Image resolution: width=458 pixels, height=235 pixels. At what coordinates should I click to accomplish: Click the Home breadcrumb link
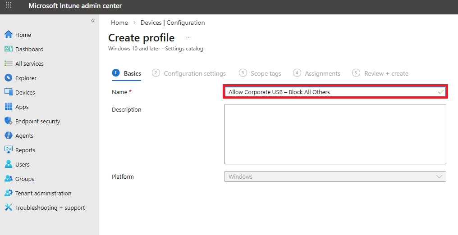pos(119,23)
